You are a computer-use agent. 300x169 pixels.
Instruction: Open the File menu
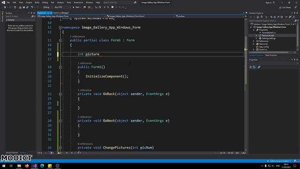(x=8, y=2)
